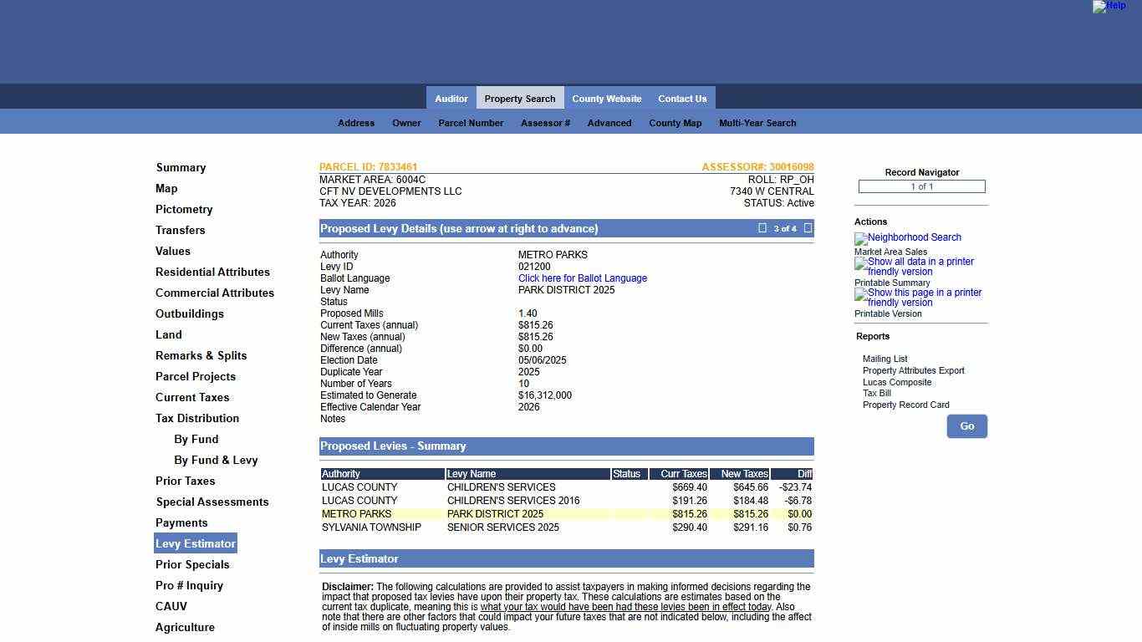
Task: Go back a levy using the left arrow
Action: (762, 227)
